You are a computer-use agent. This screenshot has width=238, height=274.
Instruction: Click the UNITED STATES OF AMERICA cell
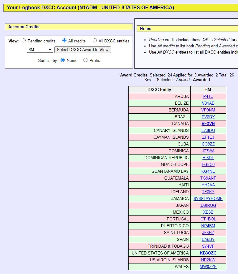(159, 253)
